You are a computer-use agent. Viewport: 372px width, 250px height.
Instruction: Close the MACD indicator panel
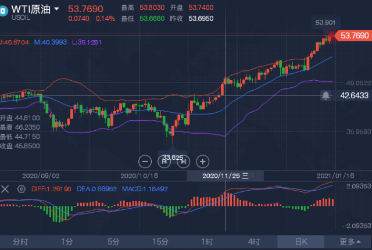(5, 189)
